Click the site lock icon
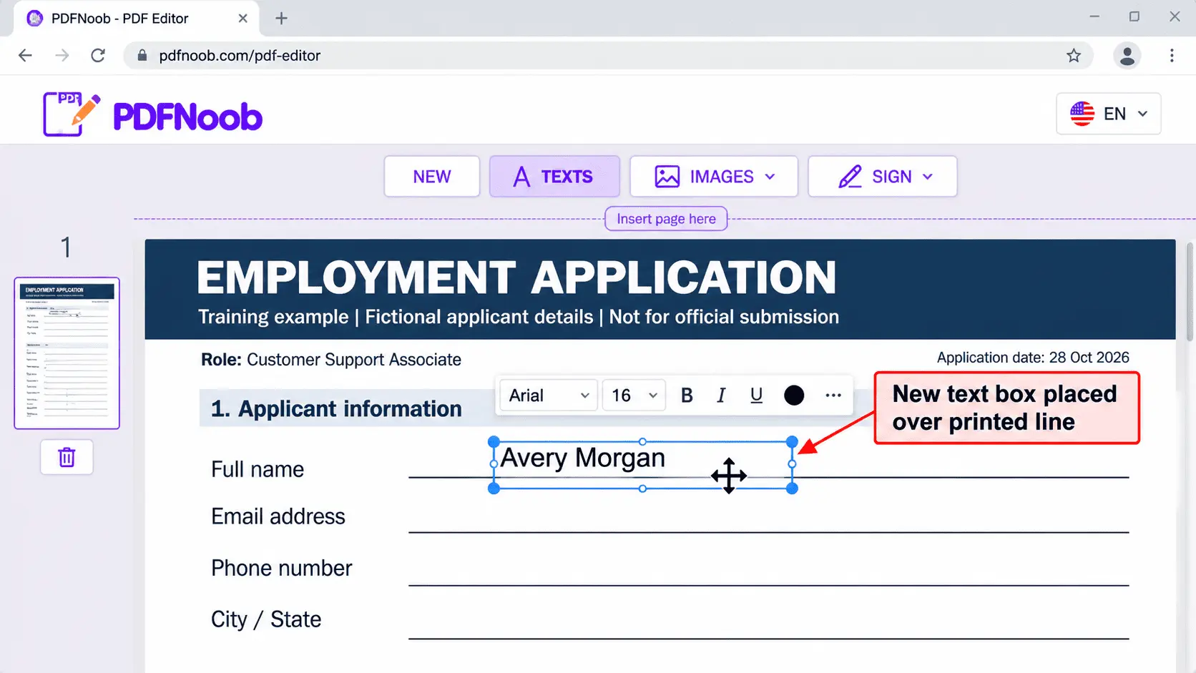 [142, 56]
